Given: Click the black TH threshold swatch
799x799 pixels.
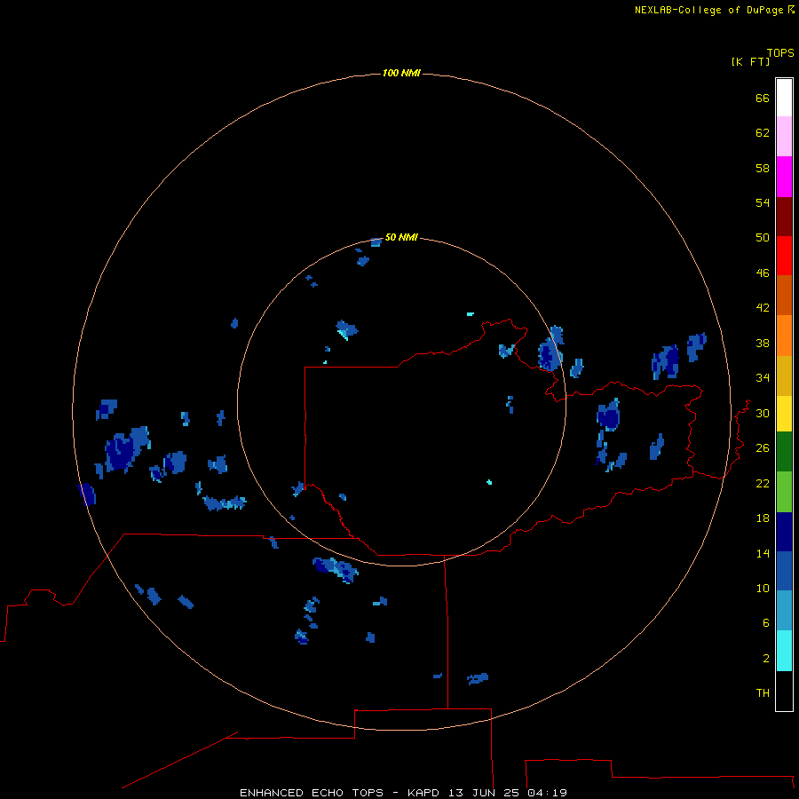Looking at the screenshot, I should click(784, 691).
